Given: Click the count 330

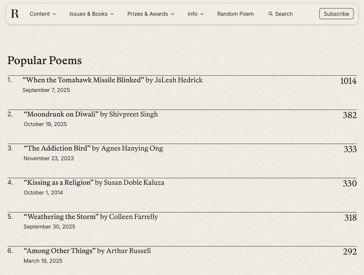Looking at the screenshot, I should [x=350, y=184].
